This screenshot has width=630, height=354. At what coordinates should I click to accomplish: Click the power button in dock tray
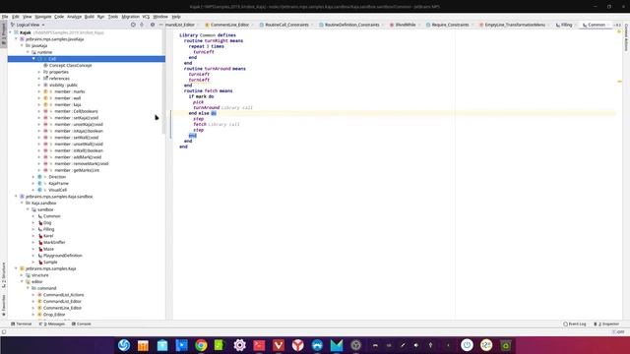467,345
